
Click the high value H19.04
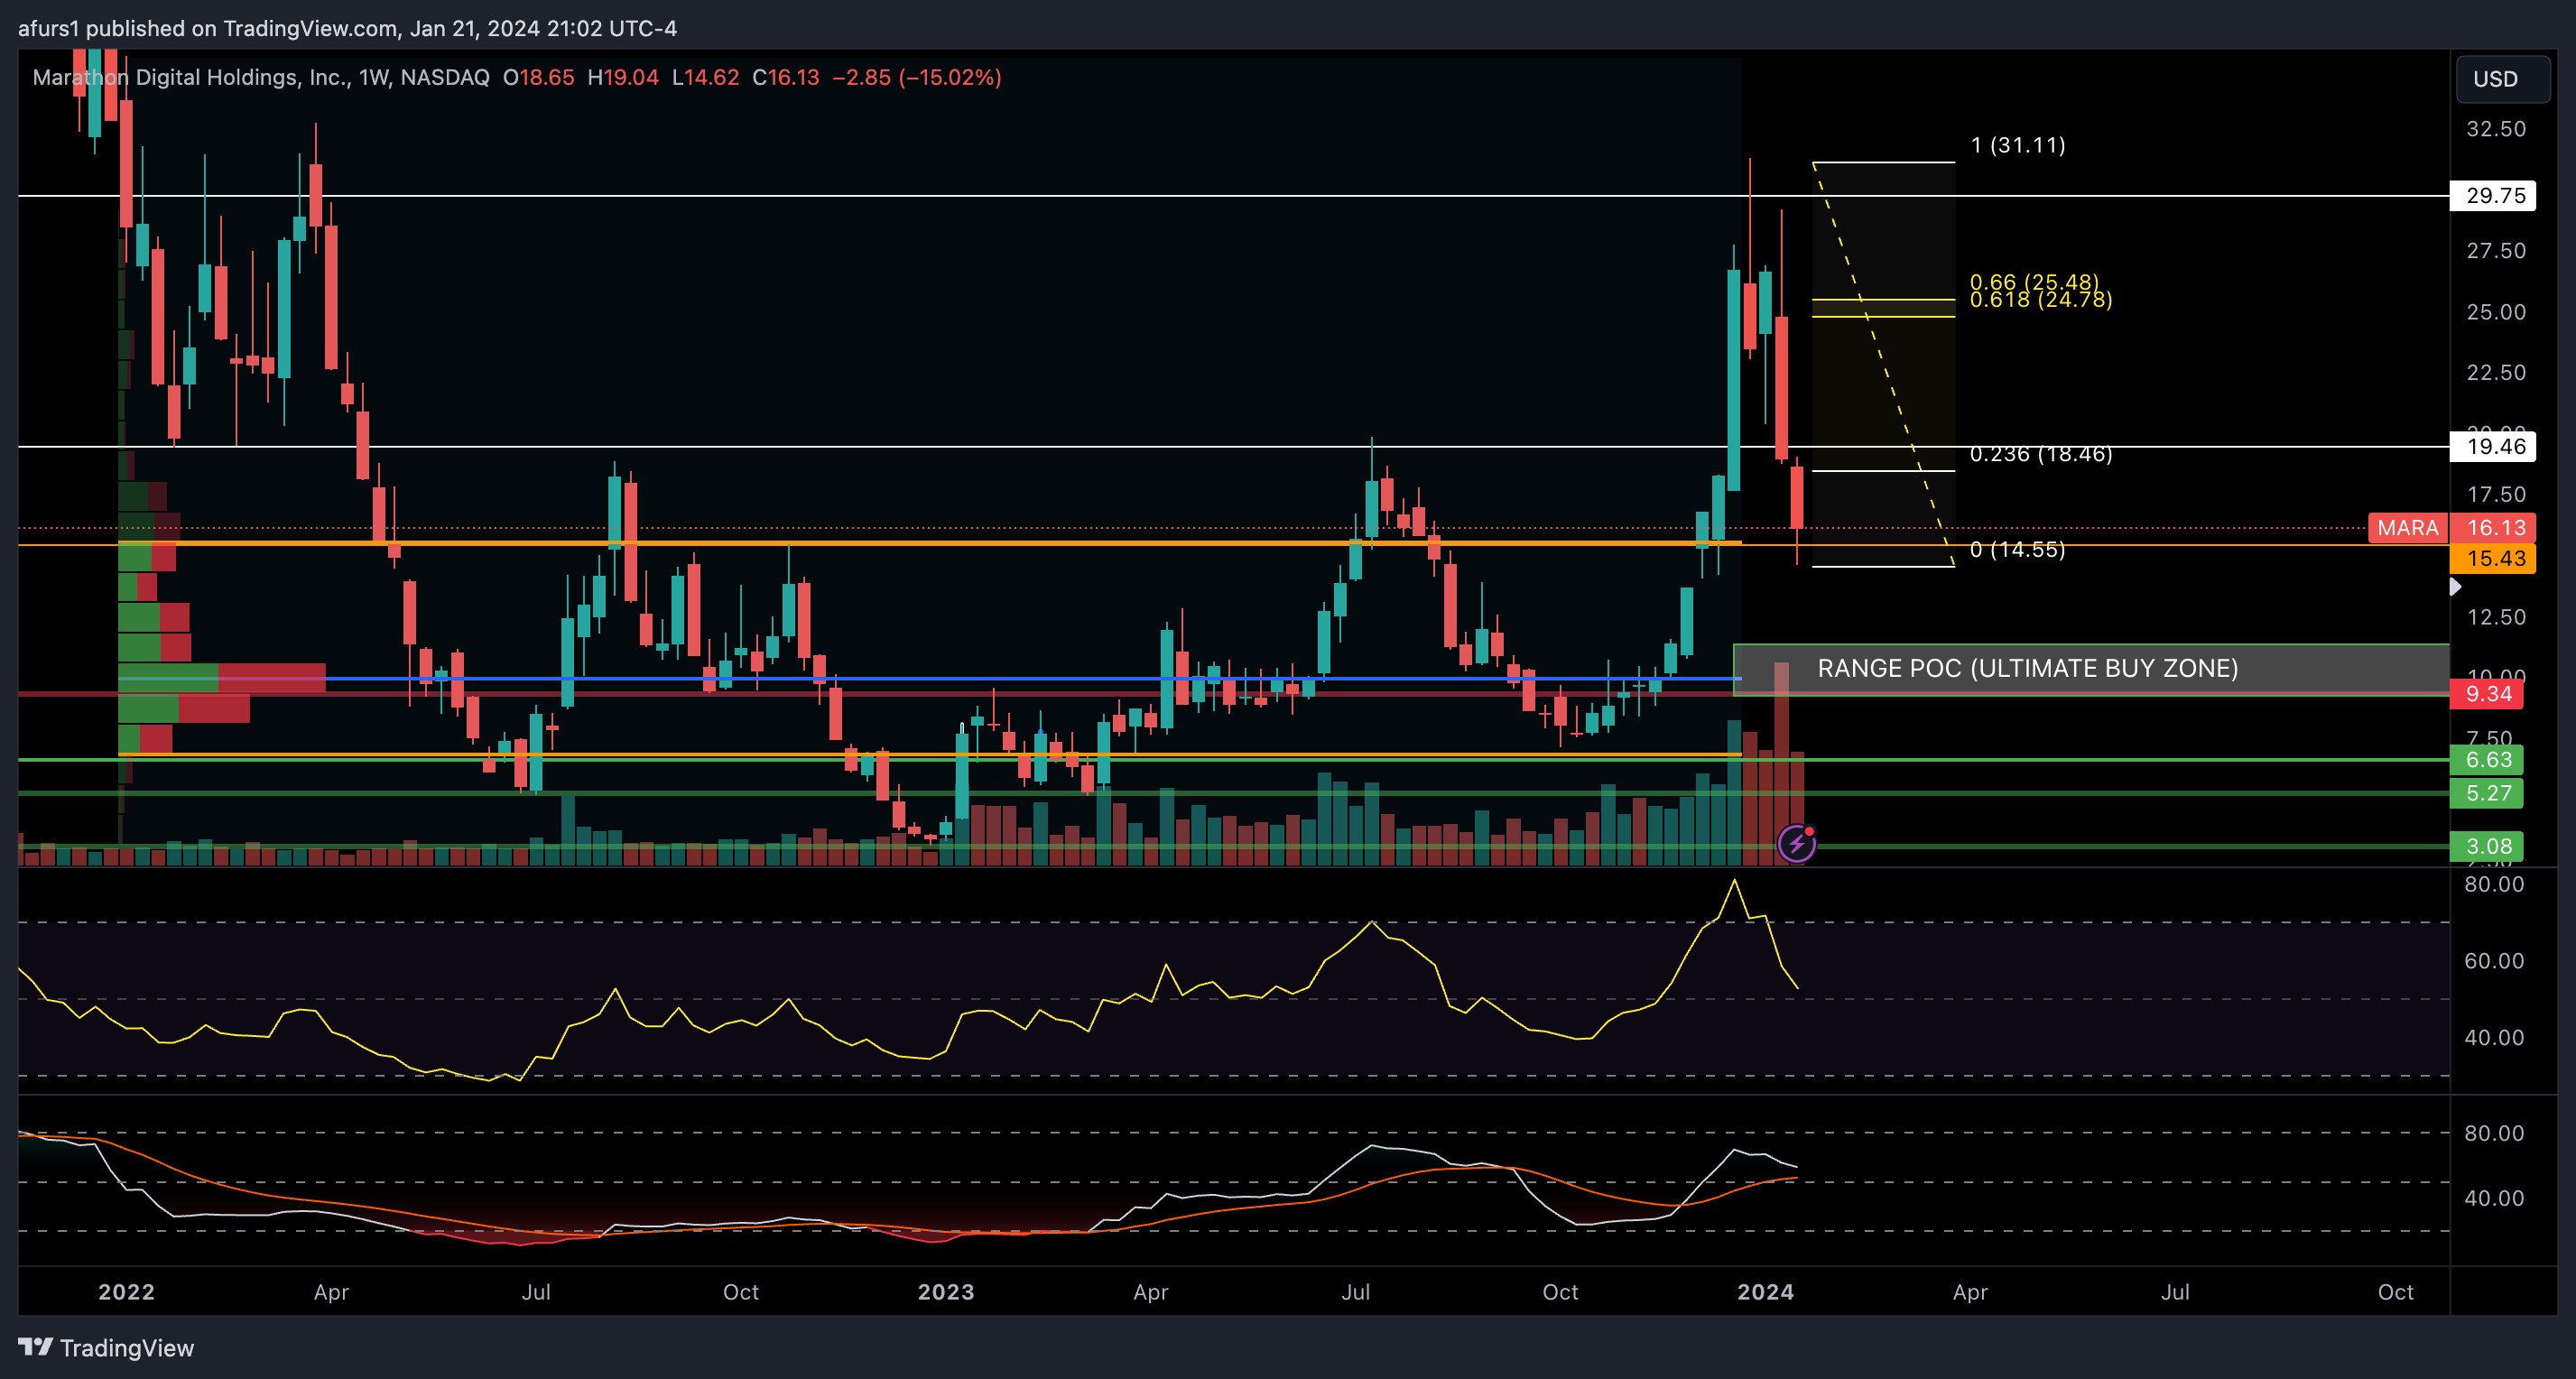[623, 77]
